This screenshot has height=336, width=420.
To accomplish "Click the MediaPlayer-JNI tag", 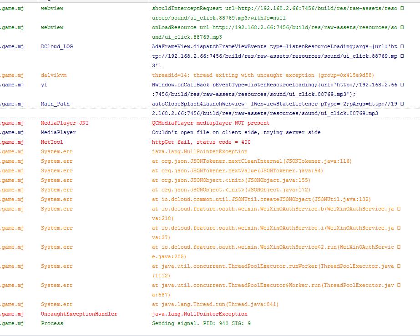I will point(65,123).
